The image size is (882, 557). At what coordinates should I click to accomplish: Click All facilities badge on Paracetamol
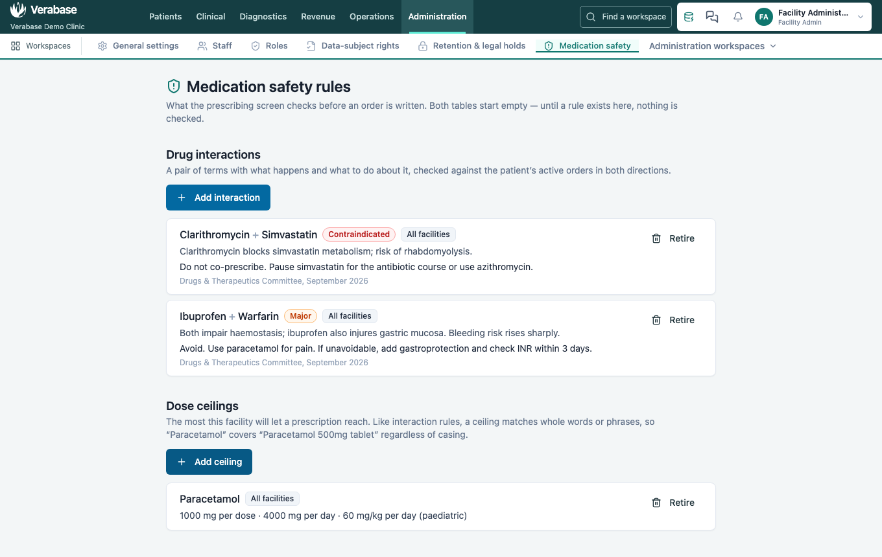pyautogui.click(x=272, y=499)
